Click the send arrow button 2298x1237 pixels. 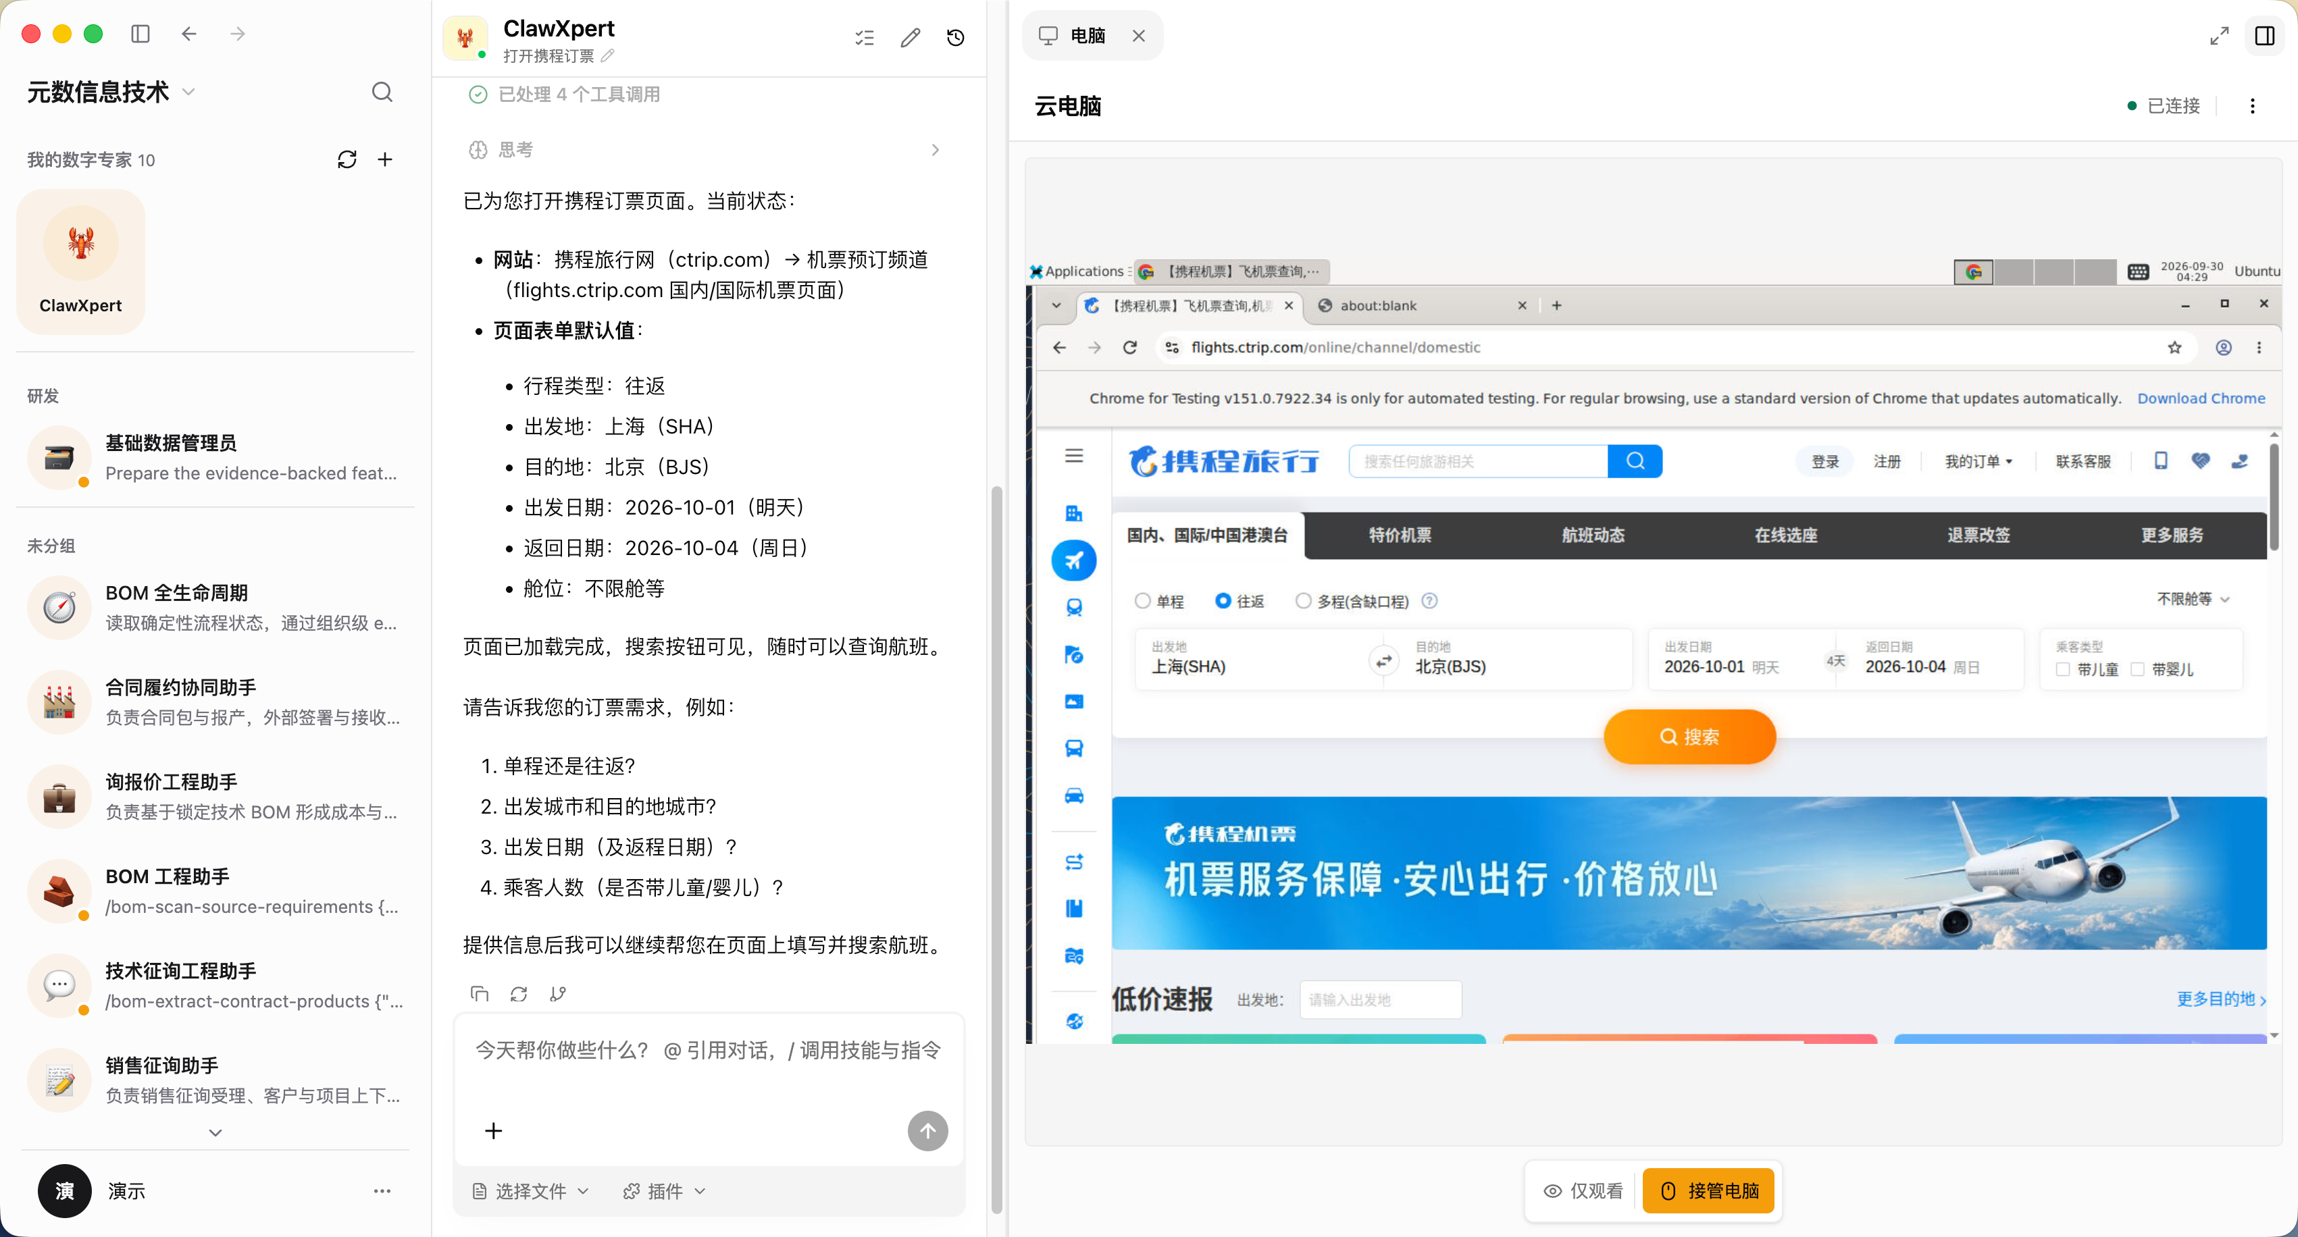tap(927, 1131)
